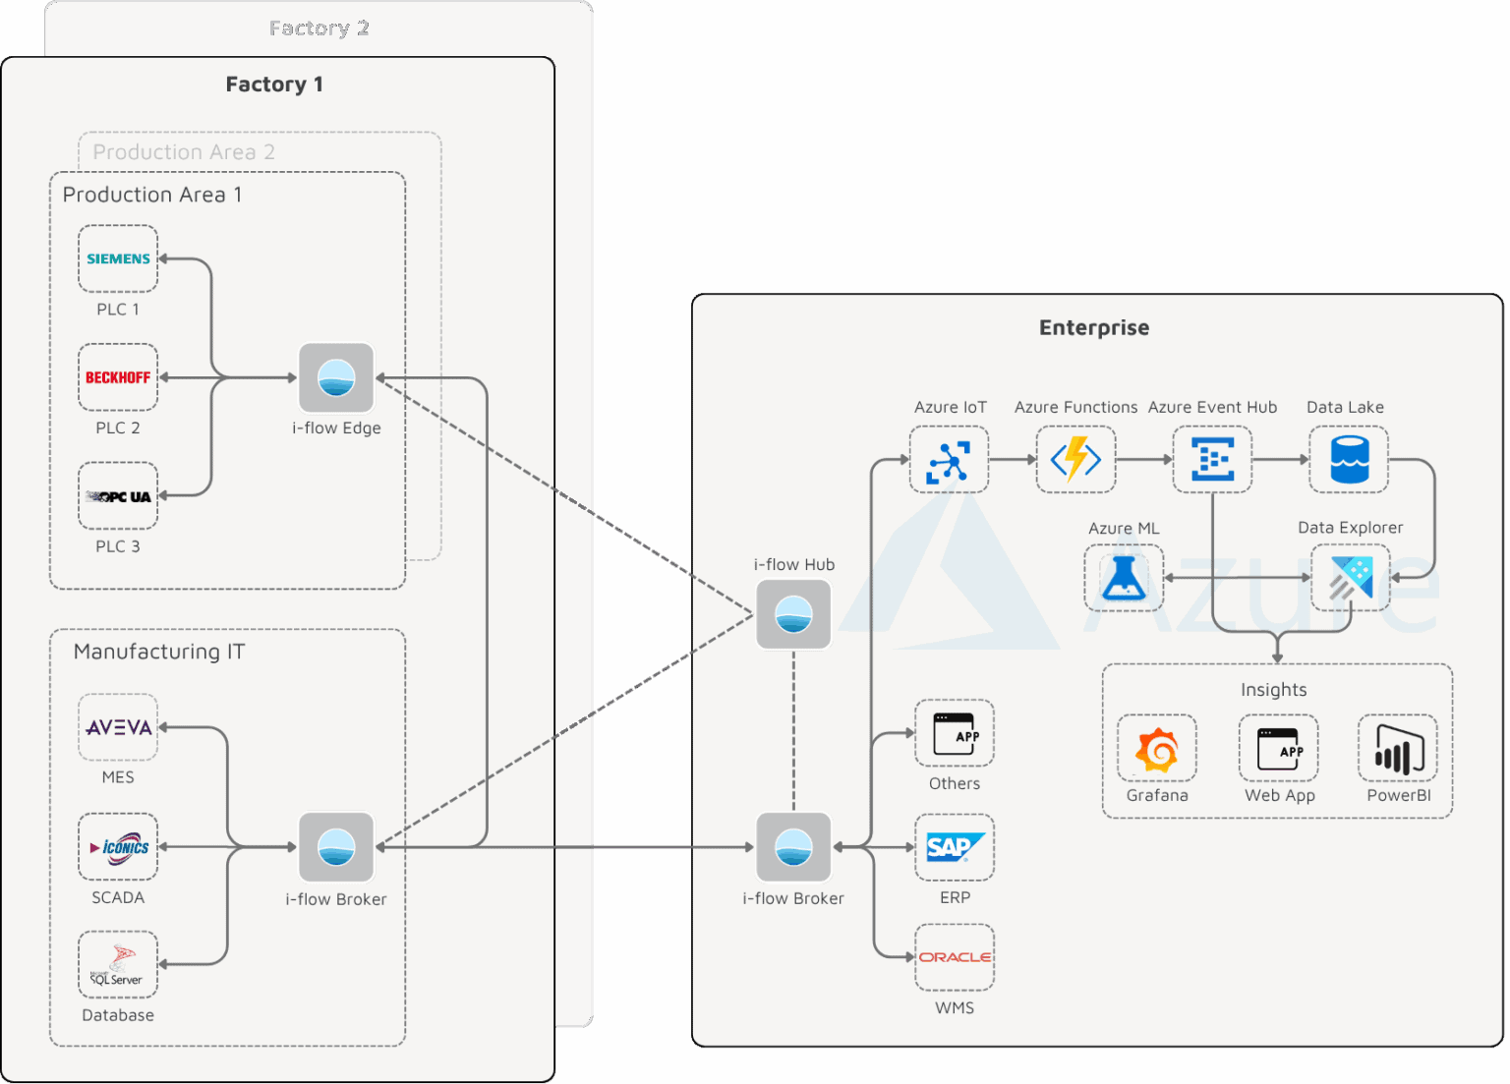Select the i-flow Edge node
Screen dimensions: 1510x1084
pyautogui.click(x=336, y=378)
